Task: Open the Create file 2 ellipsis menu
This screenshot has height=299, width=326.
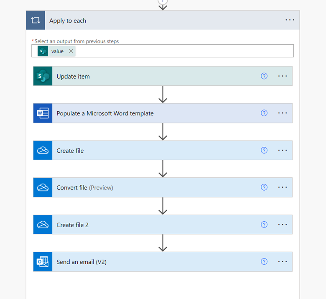Action: (283, 225)
